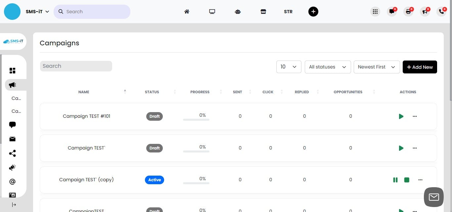
Task: Click the STR menu item
Action: (288, 12)
